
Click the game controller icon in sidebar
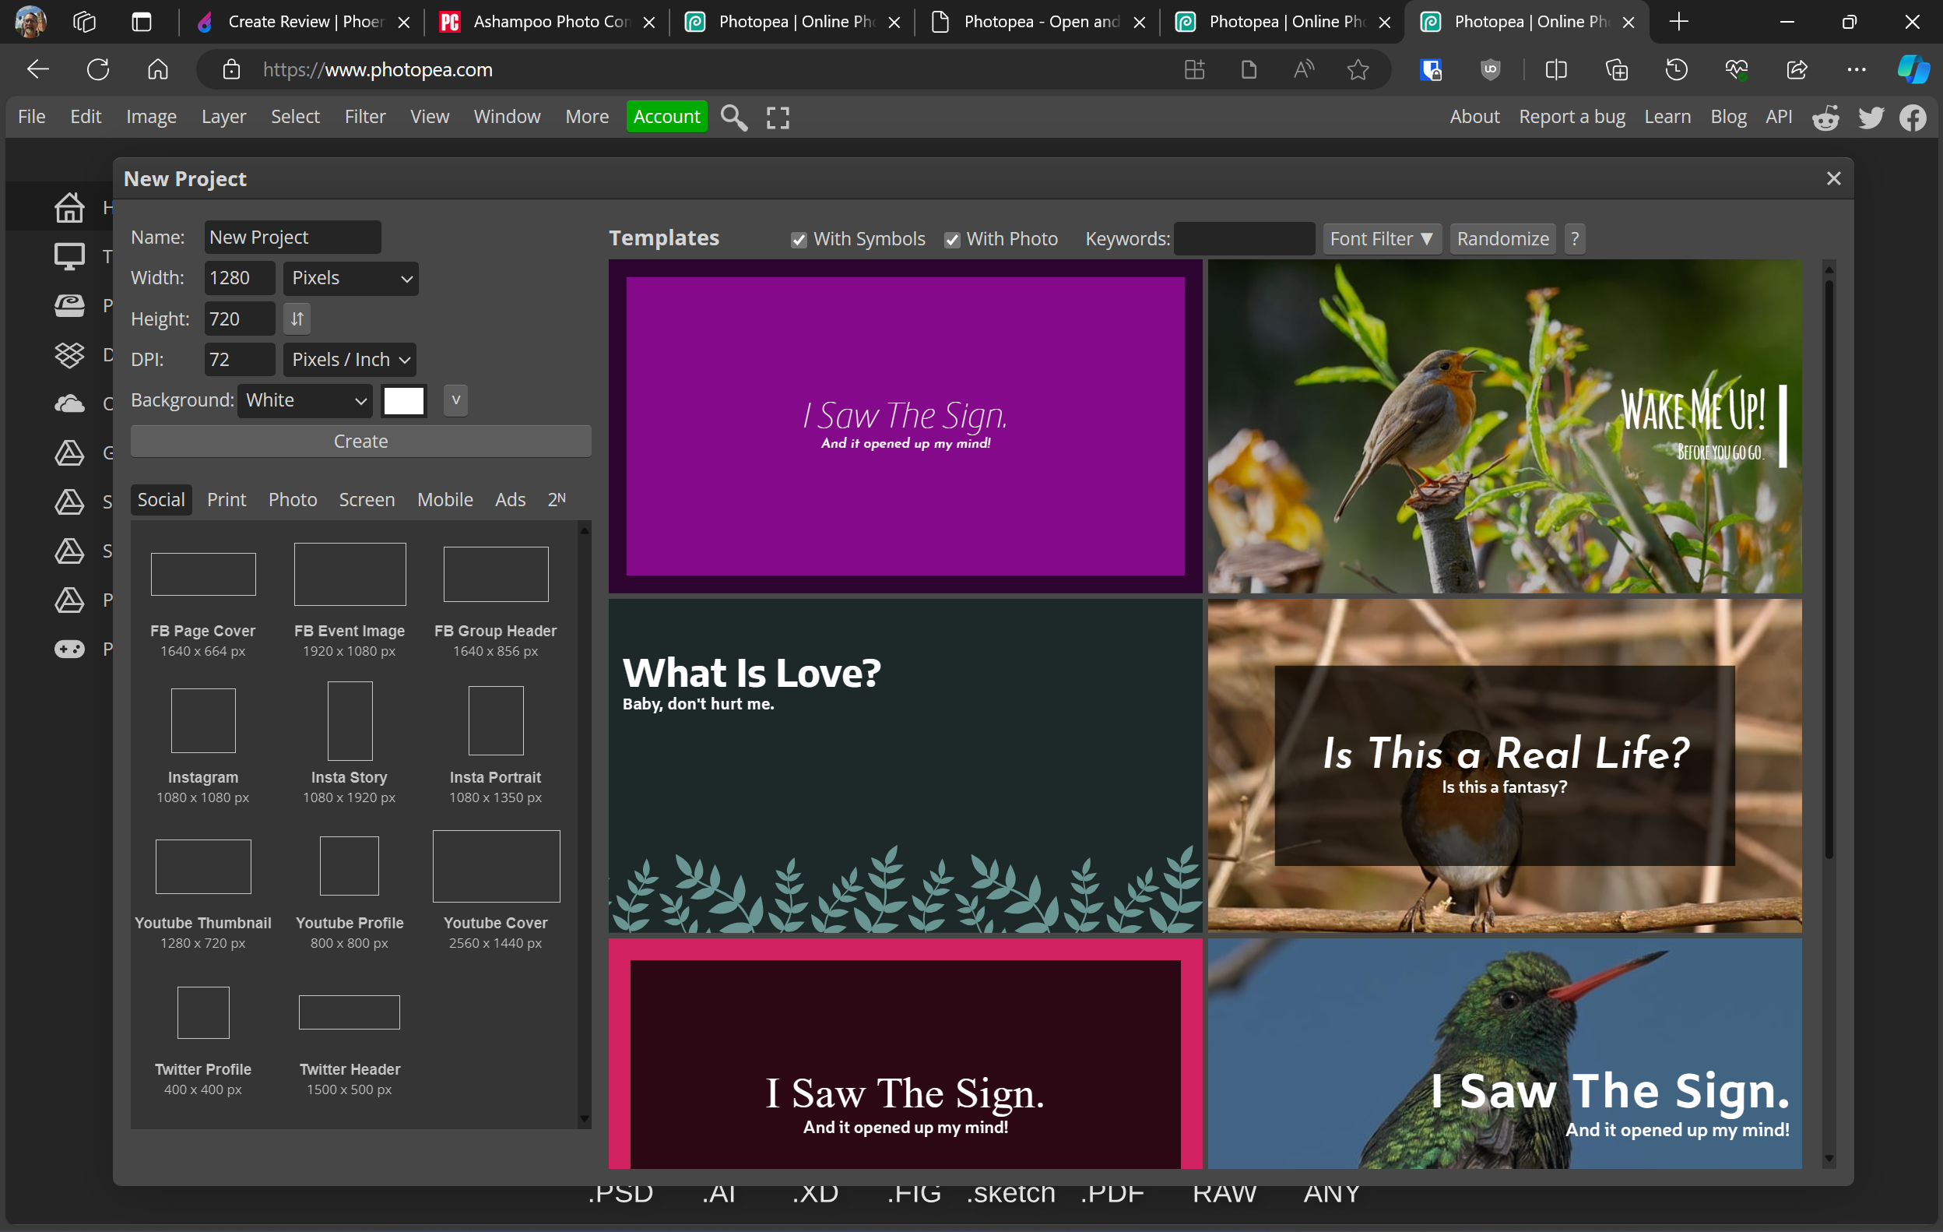(x=69, y=649)
